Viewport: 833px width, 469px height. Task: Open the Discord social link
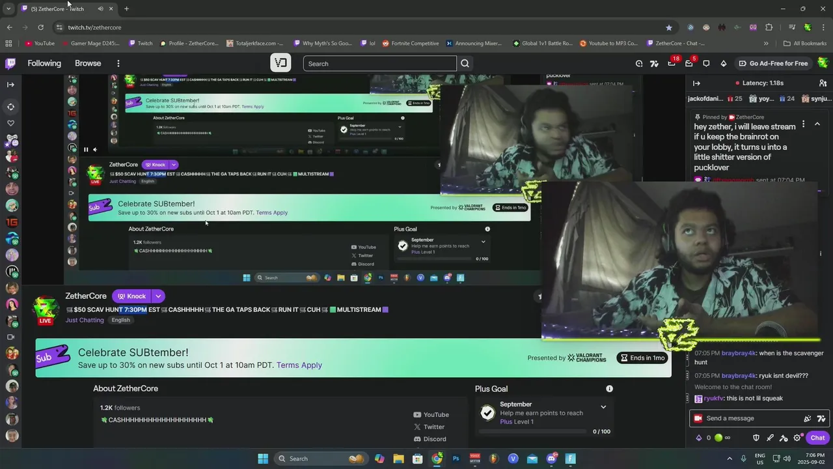[430, 439]
